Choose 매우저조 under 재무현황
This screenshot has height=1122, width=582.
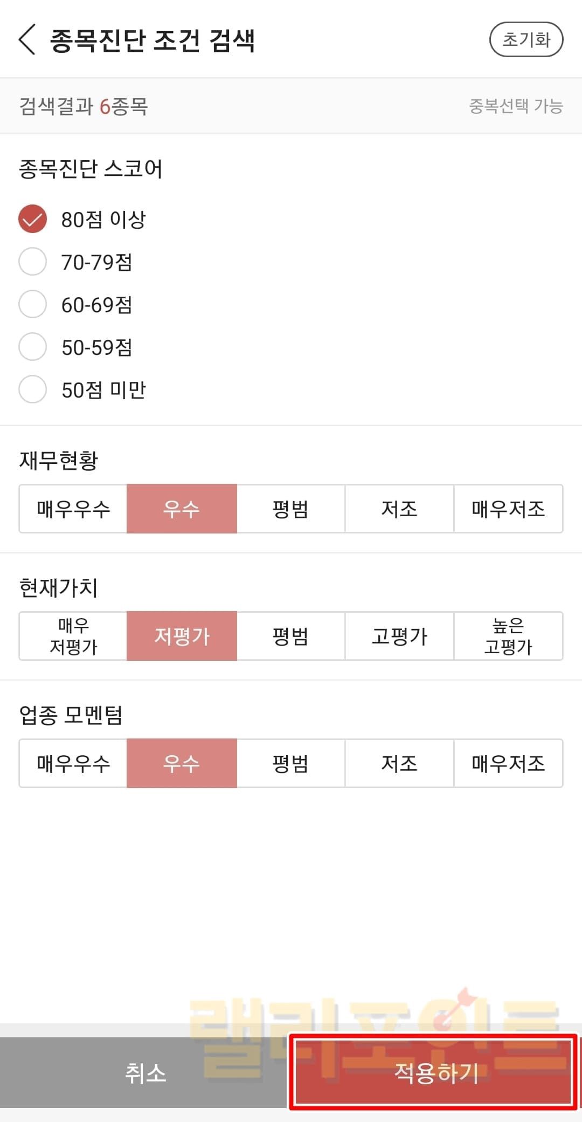coord(508,509)
